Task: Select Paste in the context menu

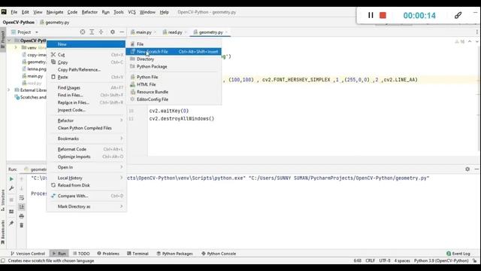Action: pyautogui.click(x=86, y=77)
